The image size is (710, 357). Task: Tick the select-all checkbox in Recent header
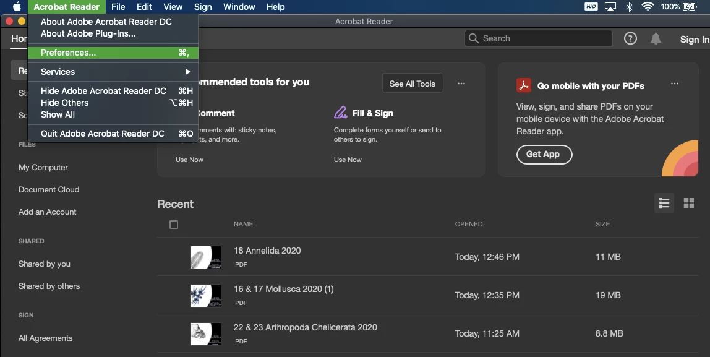173,224
